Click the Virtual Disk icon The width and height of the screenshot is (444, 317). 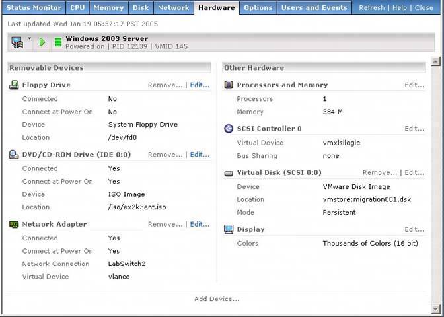click(x=229, y=172)
